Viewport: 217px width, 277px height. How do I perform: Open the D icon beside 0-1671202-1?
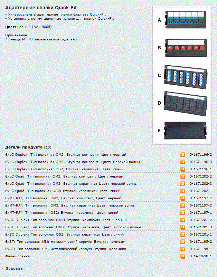point(183,191)
